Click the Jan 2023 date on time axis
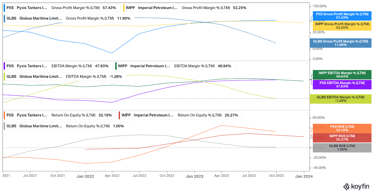 point(194,176)
